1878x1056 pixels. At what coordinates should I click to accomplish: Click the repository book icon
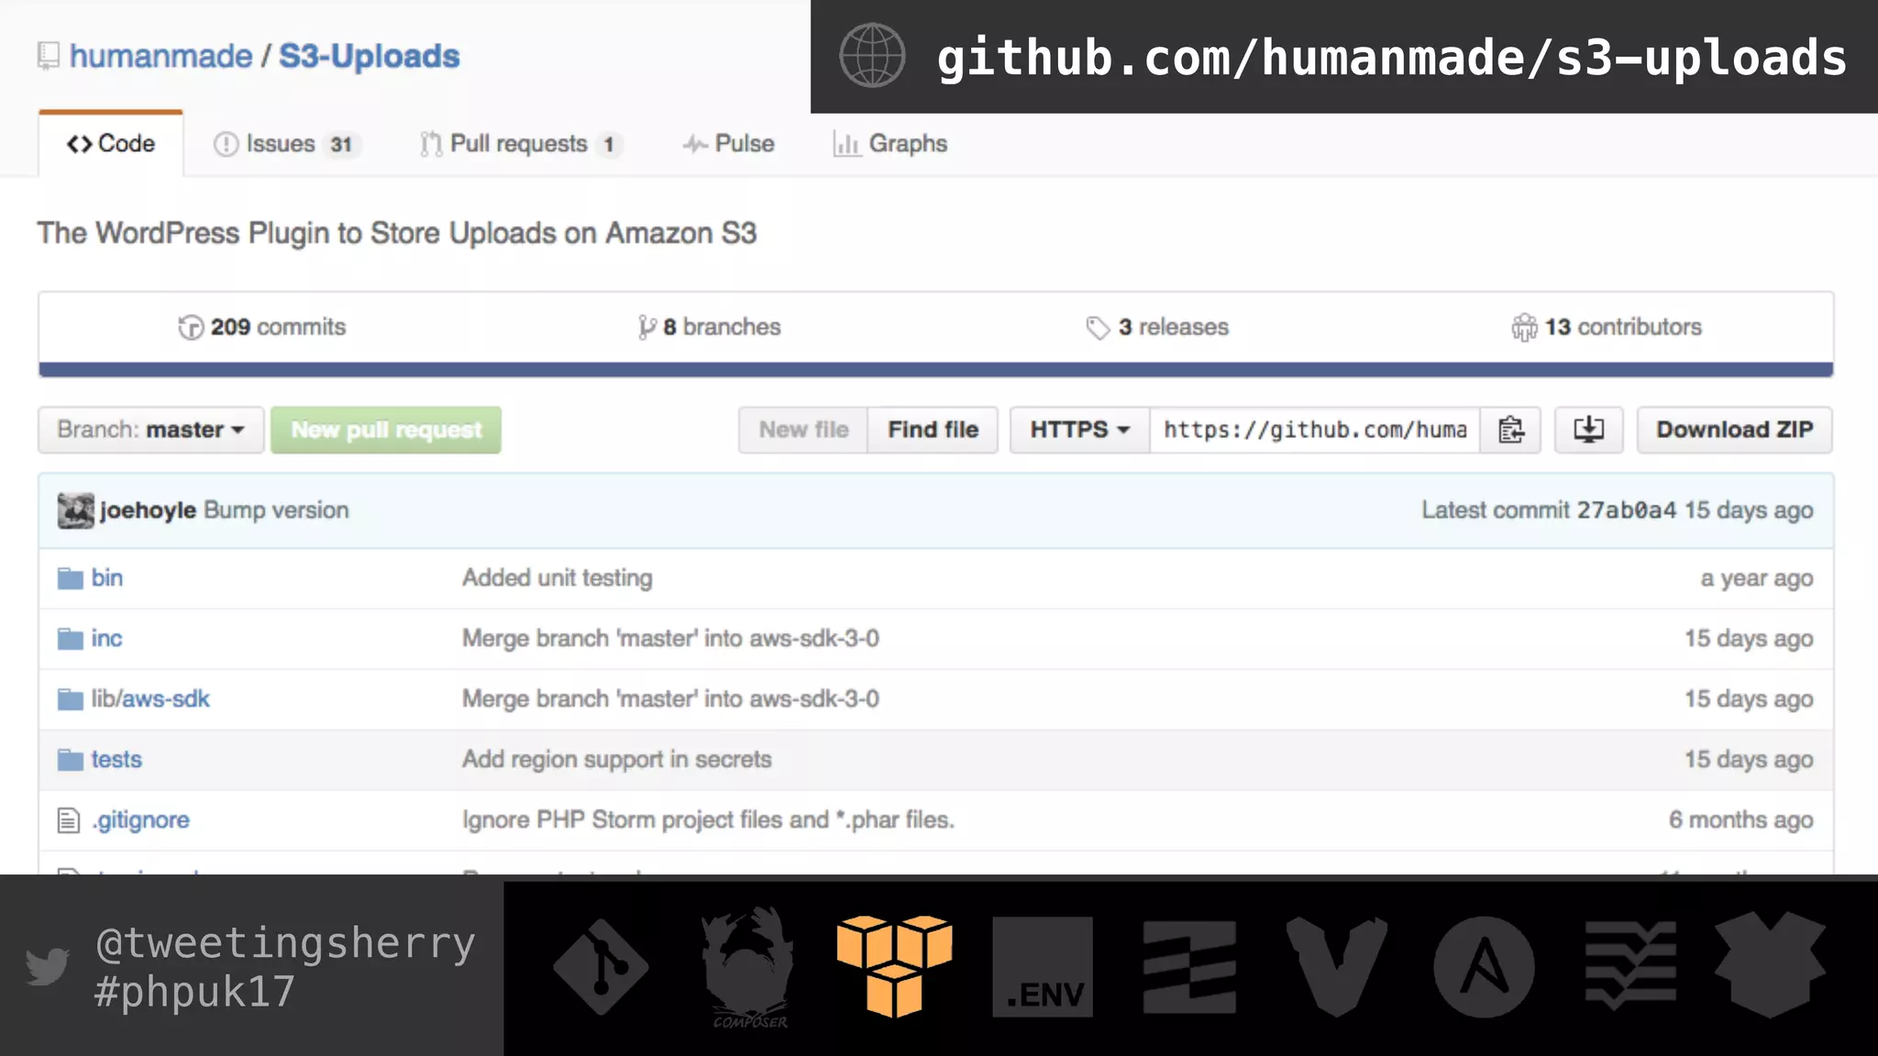pos(49,56)
